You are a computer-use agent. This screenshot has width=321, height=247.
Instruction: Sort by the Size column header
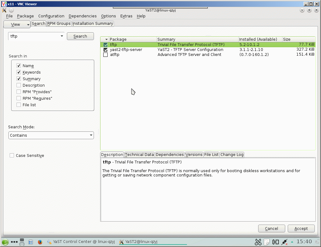click(x=299, y=39)
